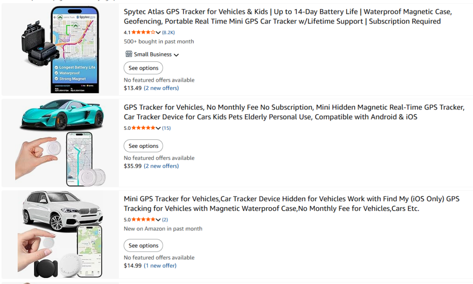View 2 new offers at $13.49
473x284 pixels.
161,88
